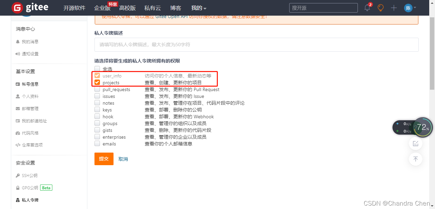
Task: Click the plus icon to create new
Action: [394, 7]
